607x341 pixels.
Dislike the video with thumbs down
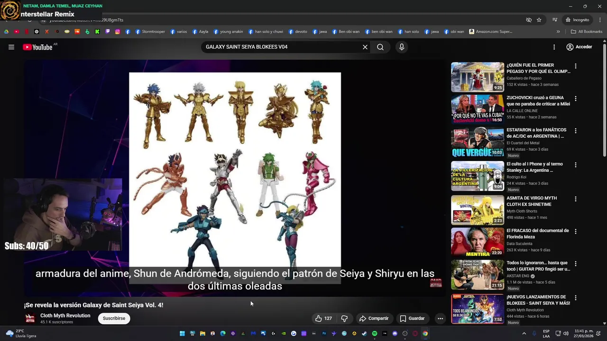click(x=345, y=318)
